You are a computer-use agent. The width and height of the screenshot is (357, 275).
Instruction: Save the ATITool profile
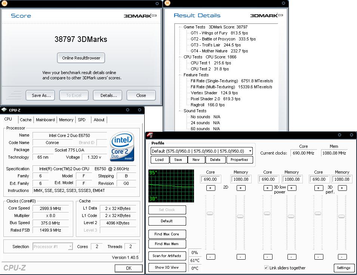pos(178,160)
